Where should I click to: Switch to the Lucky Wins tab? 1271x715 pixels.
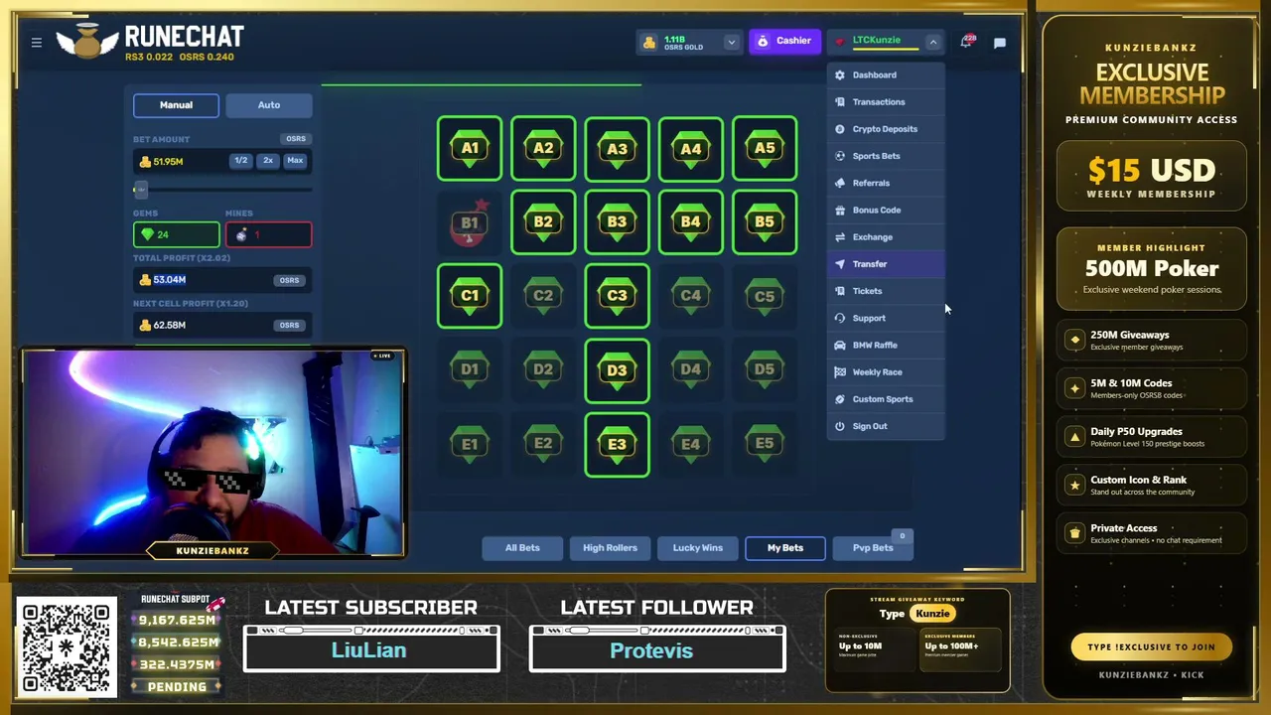coord(698,548)
